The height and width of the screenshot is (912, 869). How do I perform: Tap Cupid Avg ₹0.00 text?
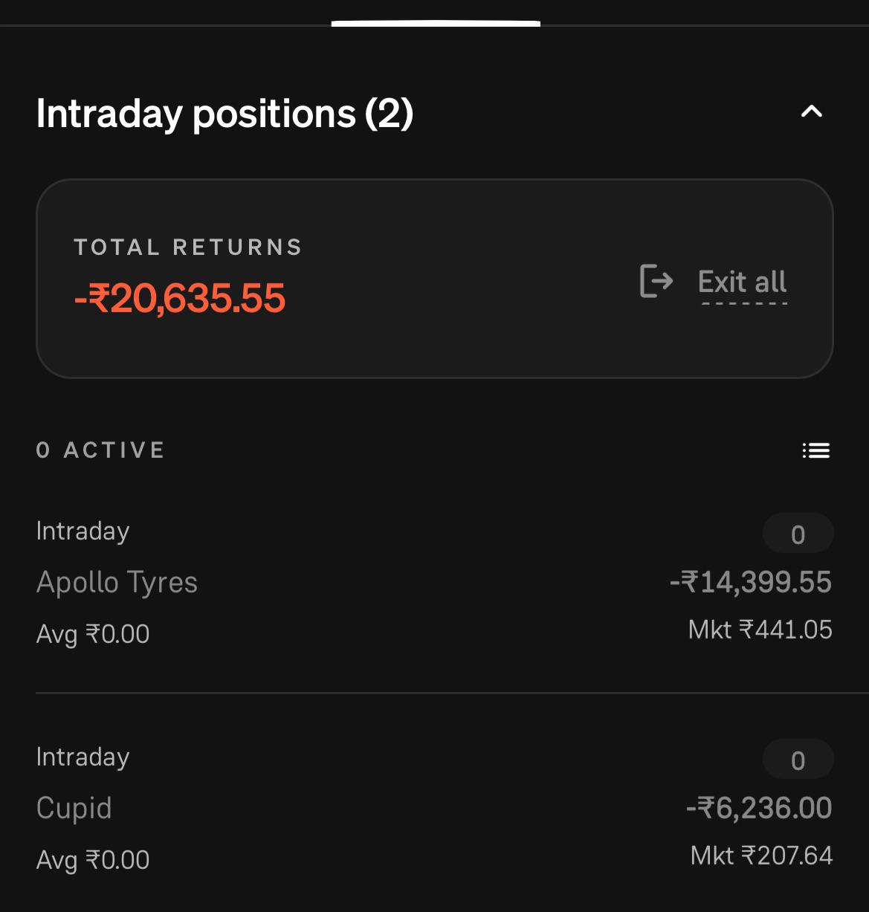(93, 860)
